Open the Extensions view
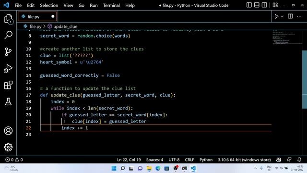The image size is (307, 173). click(8, 85)
